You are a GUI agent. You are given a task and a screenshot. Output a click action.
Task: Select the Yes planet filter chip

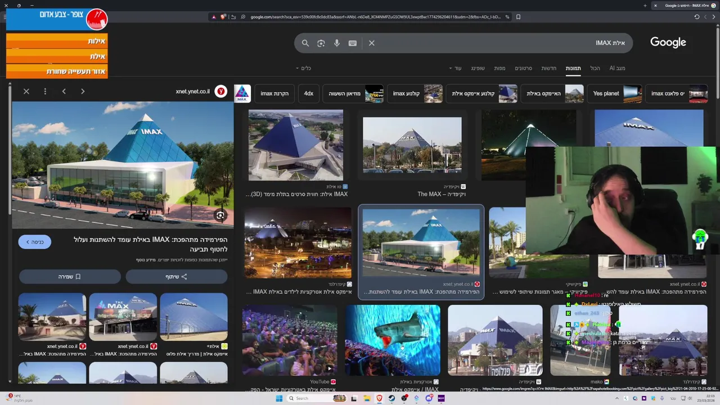point(615,93)
